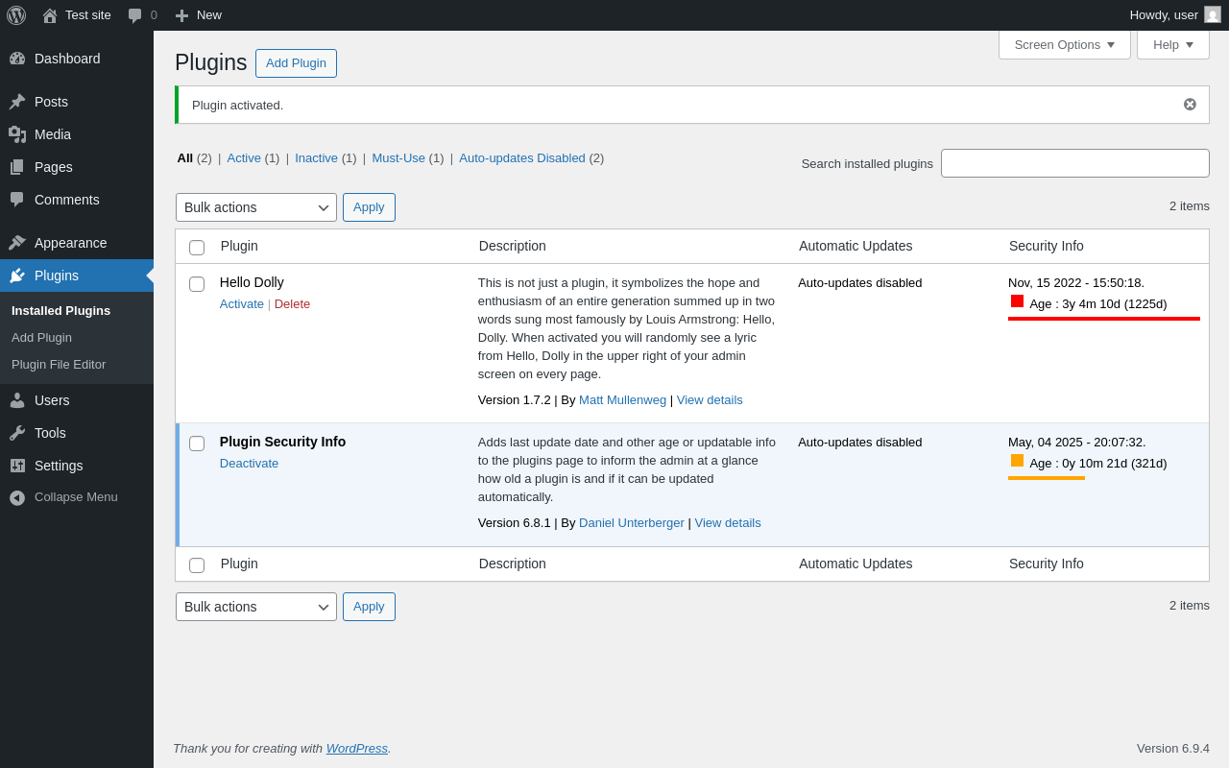Click the home icon beside Test site
Screen dimensions: 1229x768
point(50,15)
